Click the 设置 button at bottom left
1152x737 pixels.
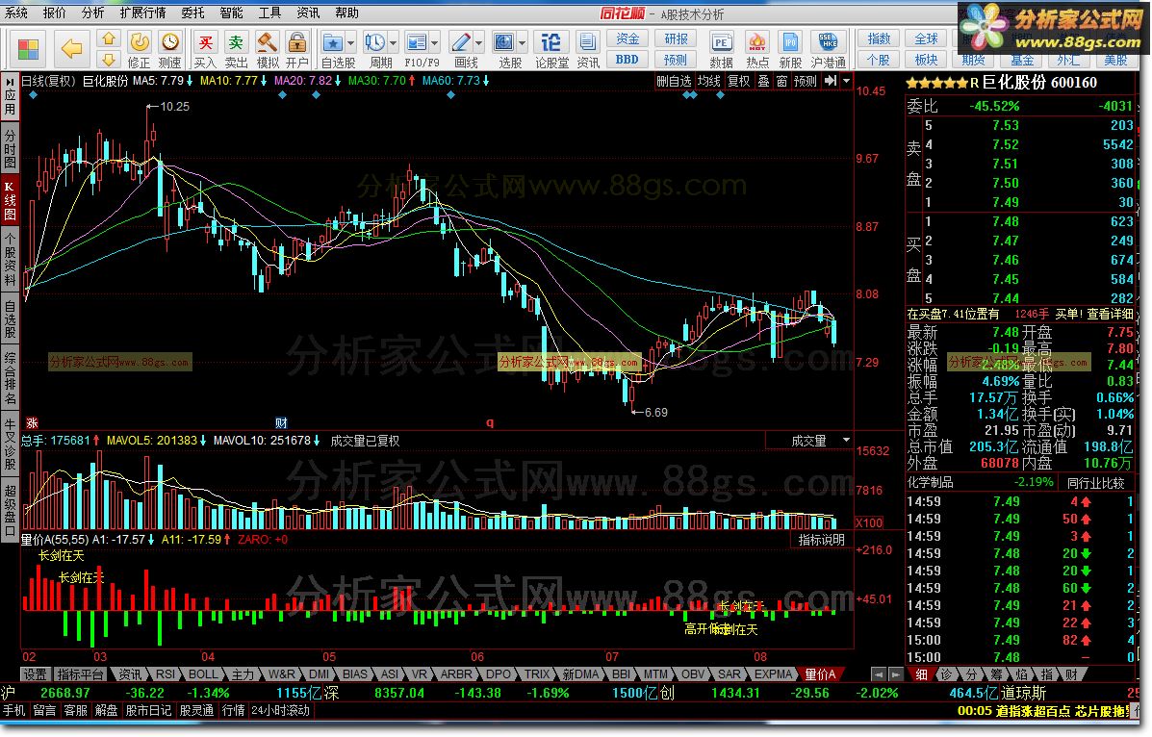(35, 674)
